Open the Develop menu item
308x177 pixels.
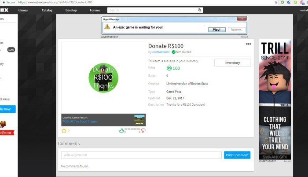pyautogui.click(x=71, y=10)
